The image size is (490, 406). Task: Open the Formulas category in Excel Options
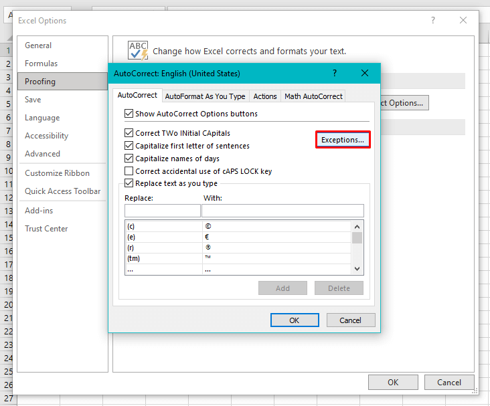point(42,64)
